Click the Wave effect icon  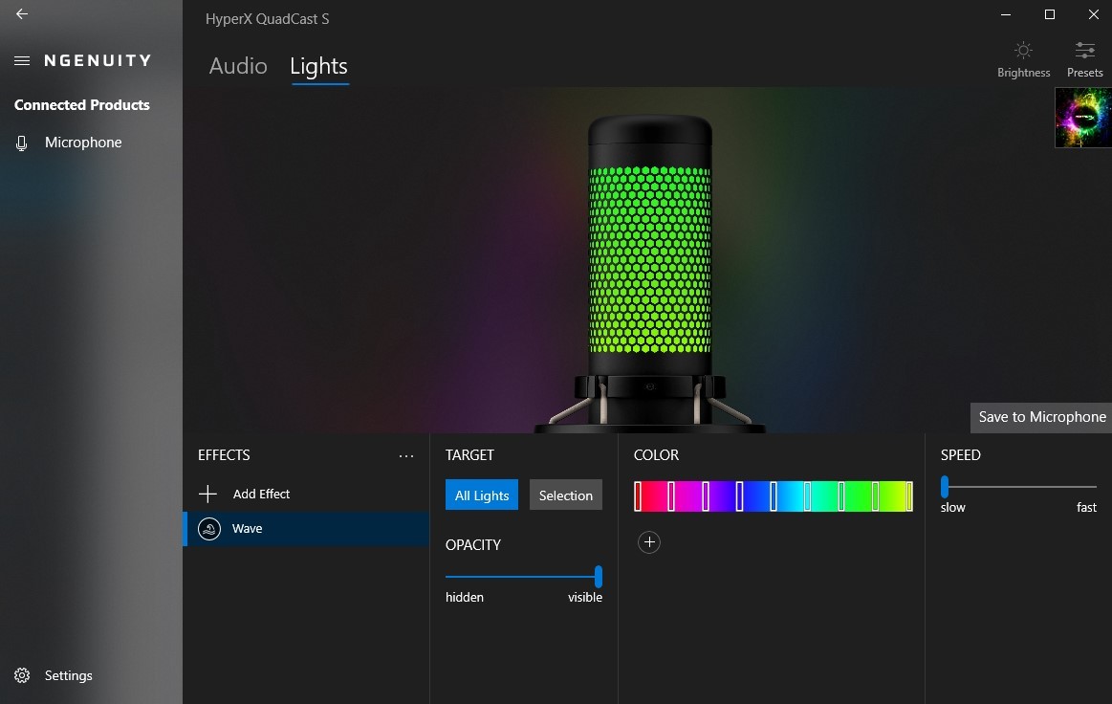(x=209, y=529)
